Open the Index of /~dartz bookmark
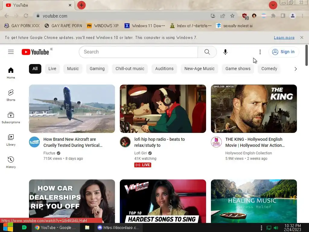The height and width of the screenshot is (232, 309). (x=191, y=26)
